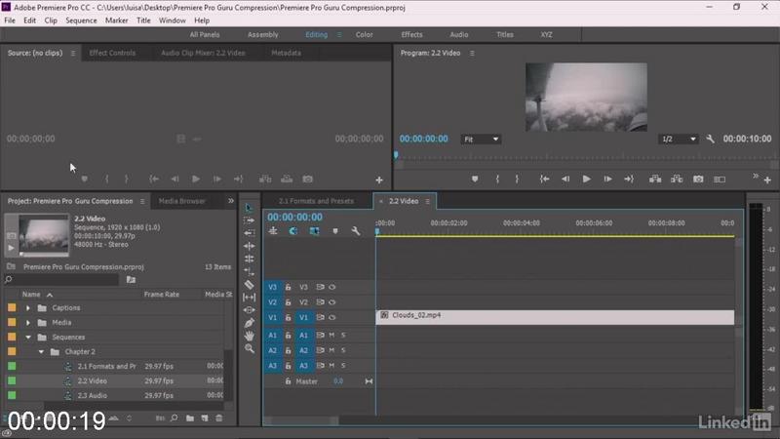Toggle sync lock for track V2
Image resolution: width=780 pixels, height=439 pixels.
[320, 302]
